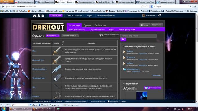Open the Wikia notifications chat bubble icon

[160, 15]
